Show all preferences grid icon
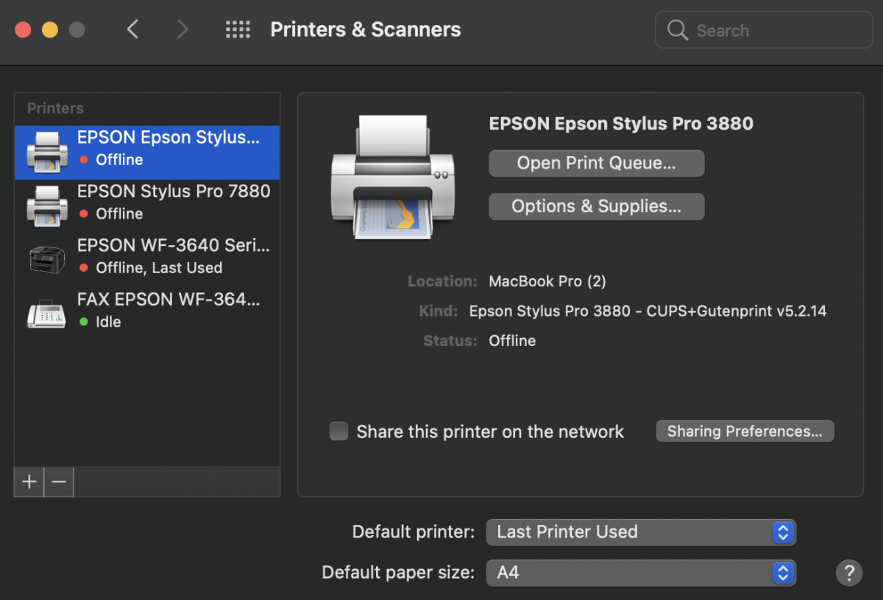883x600 pixels. [x=238, y=29]
